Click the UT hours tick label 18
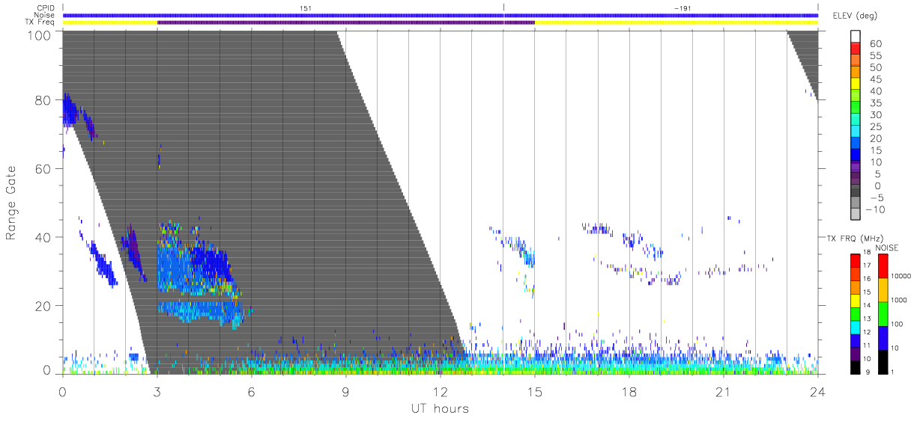The image size is (920, 424). [629, 392]
